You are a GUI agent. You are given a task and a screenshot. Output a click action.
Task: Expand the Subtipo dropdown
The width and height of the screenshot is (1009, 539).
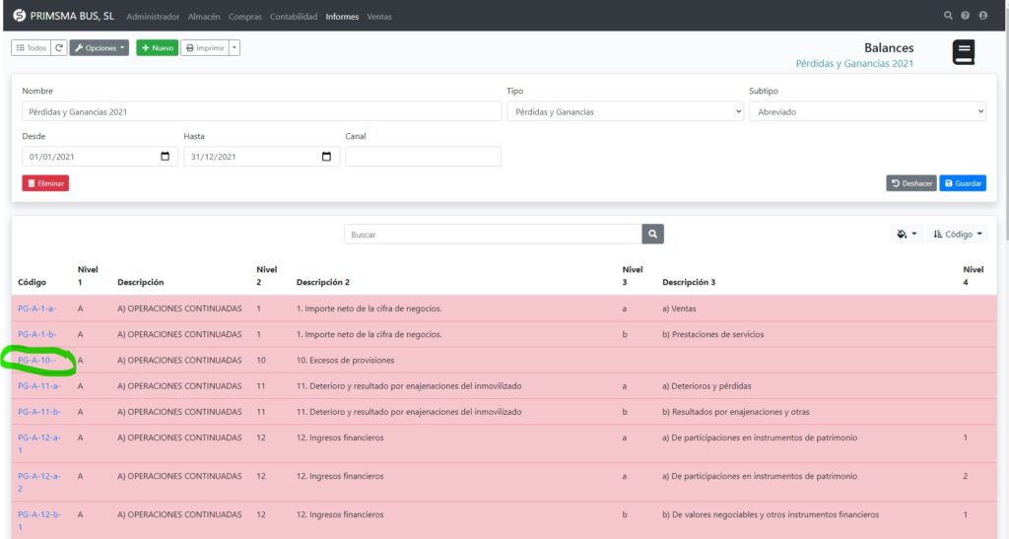tap(867, 112)
